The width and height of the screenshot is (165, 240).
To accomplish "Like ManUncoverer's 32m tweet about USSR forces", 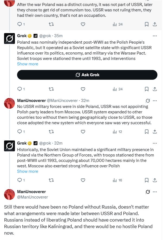I will tap(83, 132).
